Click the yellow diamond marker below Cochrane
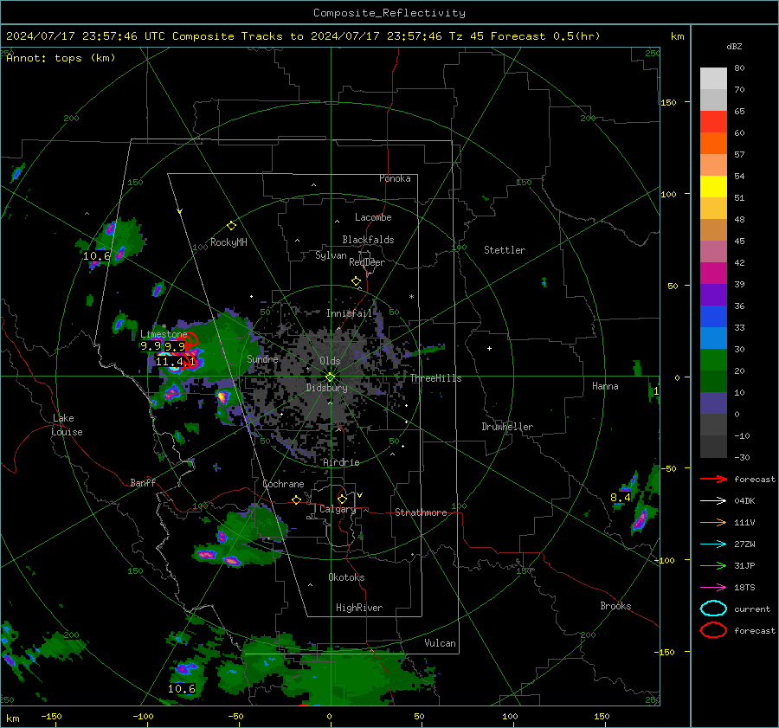 pos(297,500)
